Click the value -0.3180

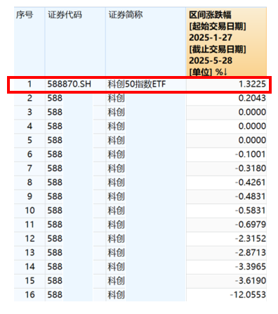[x=251, y=168]
